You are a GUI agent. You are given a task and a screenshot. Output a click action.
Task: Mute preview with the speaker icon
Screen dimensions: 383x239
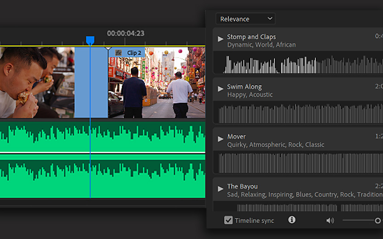pos(330,221)
